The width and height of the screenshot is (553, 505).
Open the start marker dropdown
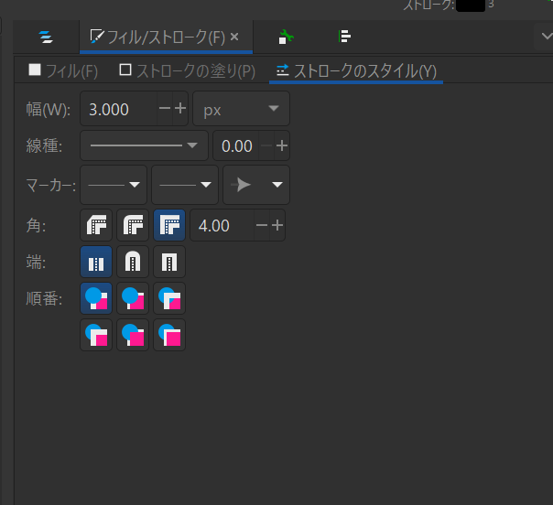[x=114, y=185]
